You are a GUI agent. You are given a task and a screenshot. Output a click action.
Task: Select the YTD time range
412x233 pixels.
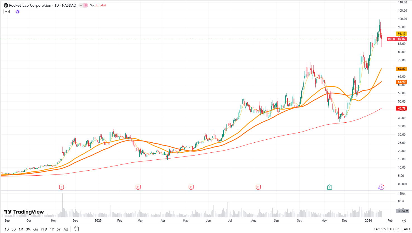(x=44, y=229)
